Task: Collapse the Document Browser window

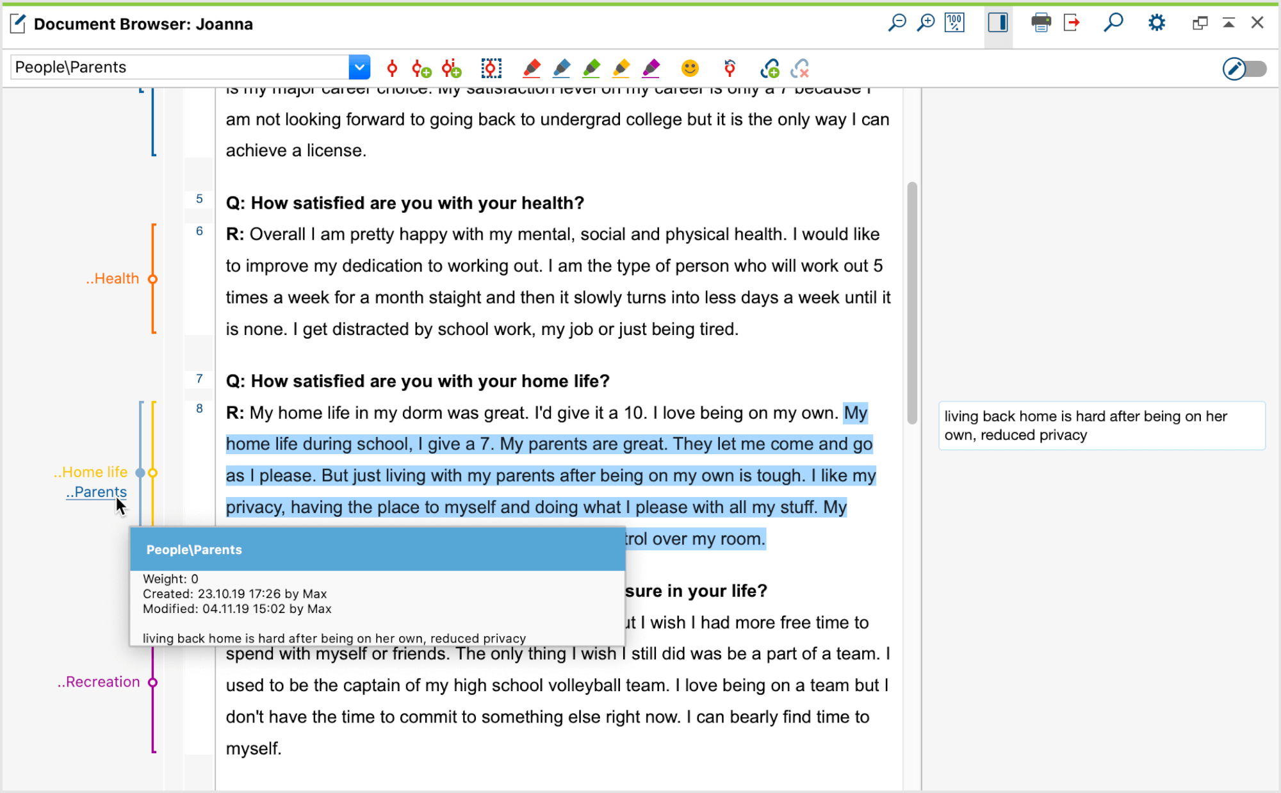Action: pyautogui.click(x=1228, y=23)
